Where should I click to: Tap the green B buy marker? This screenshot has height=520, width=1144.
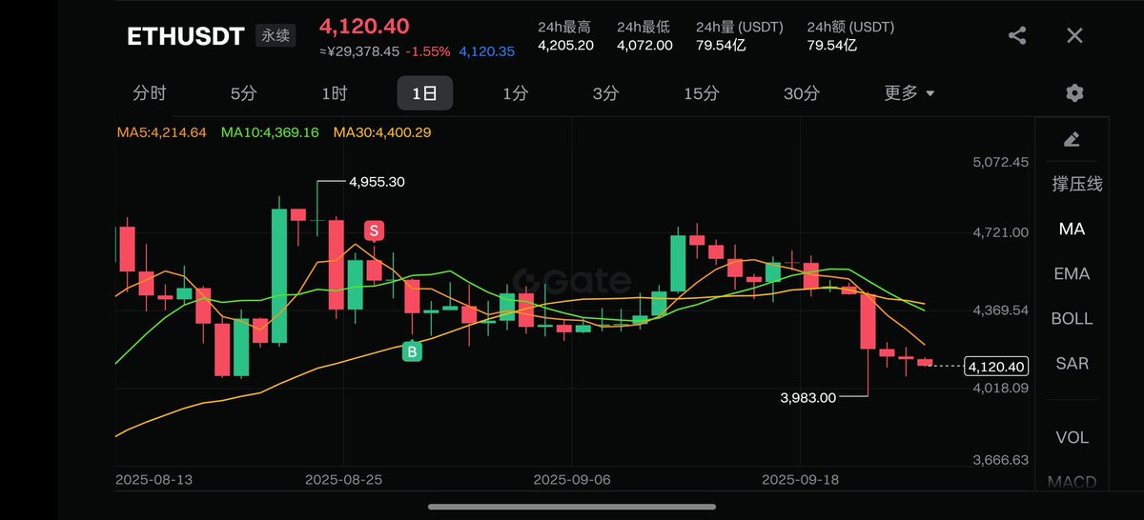[413, 351]
